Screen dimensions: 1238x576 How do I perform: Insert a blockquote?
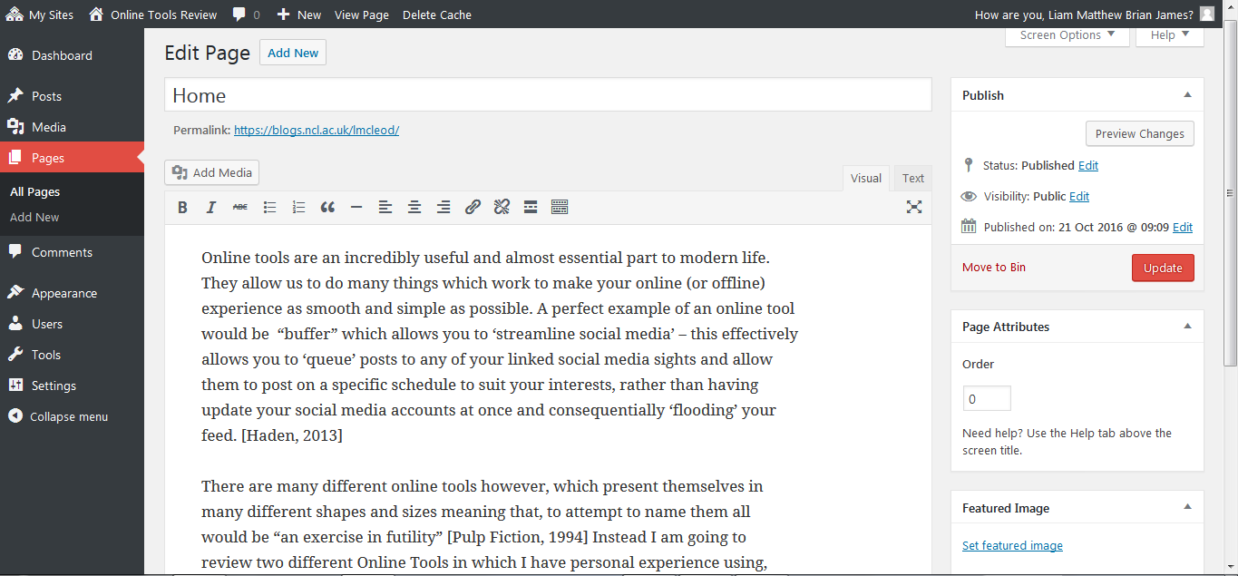(327, 208)
